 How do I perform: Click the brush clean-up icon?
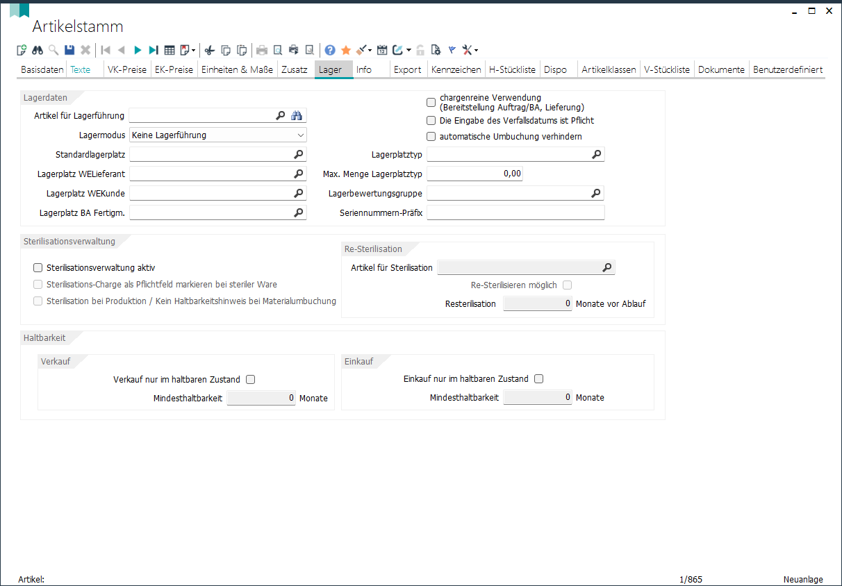[x=361, y=50]
